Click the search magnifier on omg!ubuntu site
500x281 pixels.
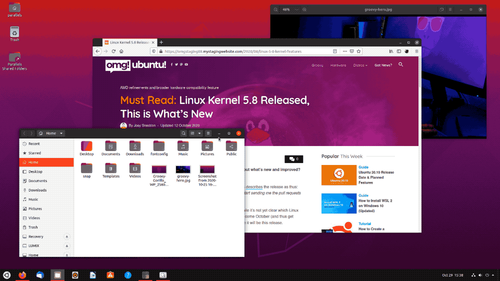pyautogui.click(x=401, y=64)
